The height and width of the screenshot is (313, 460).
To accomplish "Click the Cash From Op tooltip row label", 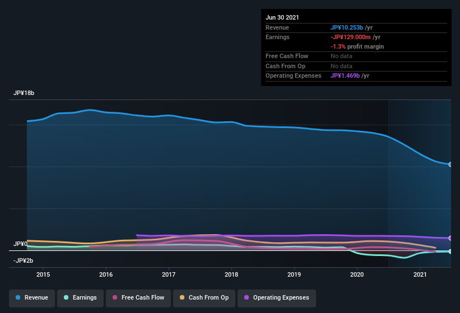I will coord(285,66).
